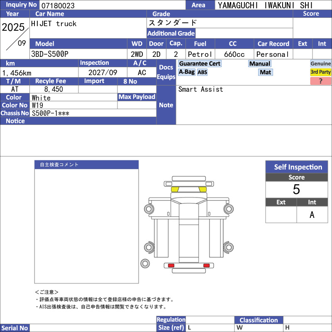Click the left yellow headlight marker on diagram
The height and width of the screenshot is (332, 332).
(x=175, y=189)
